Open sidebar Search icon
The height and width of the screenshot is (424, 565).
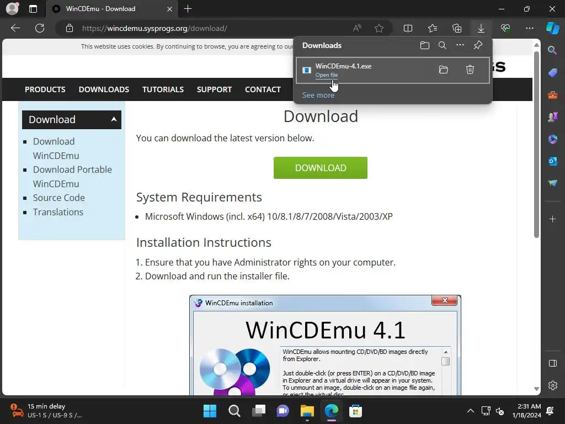[552, 50]
